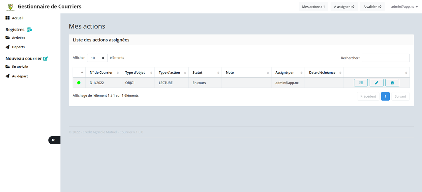Screen dimensions: 422x192
Task: Click the teal icon next to Registres
Action: 29,30
